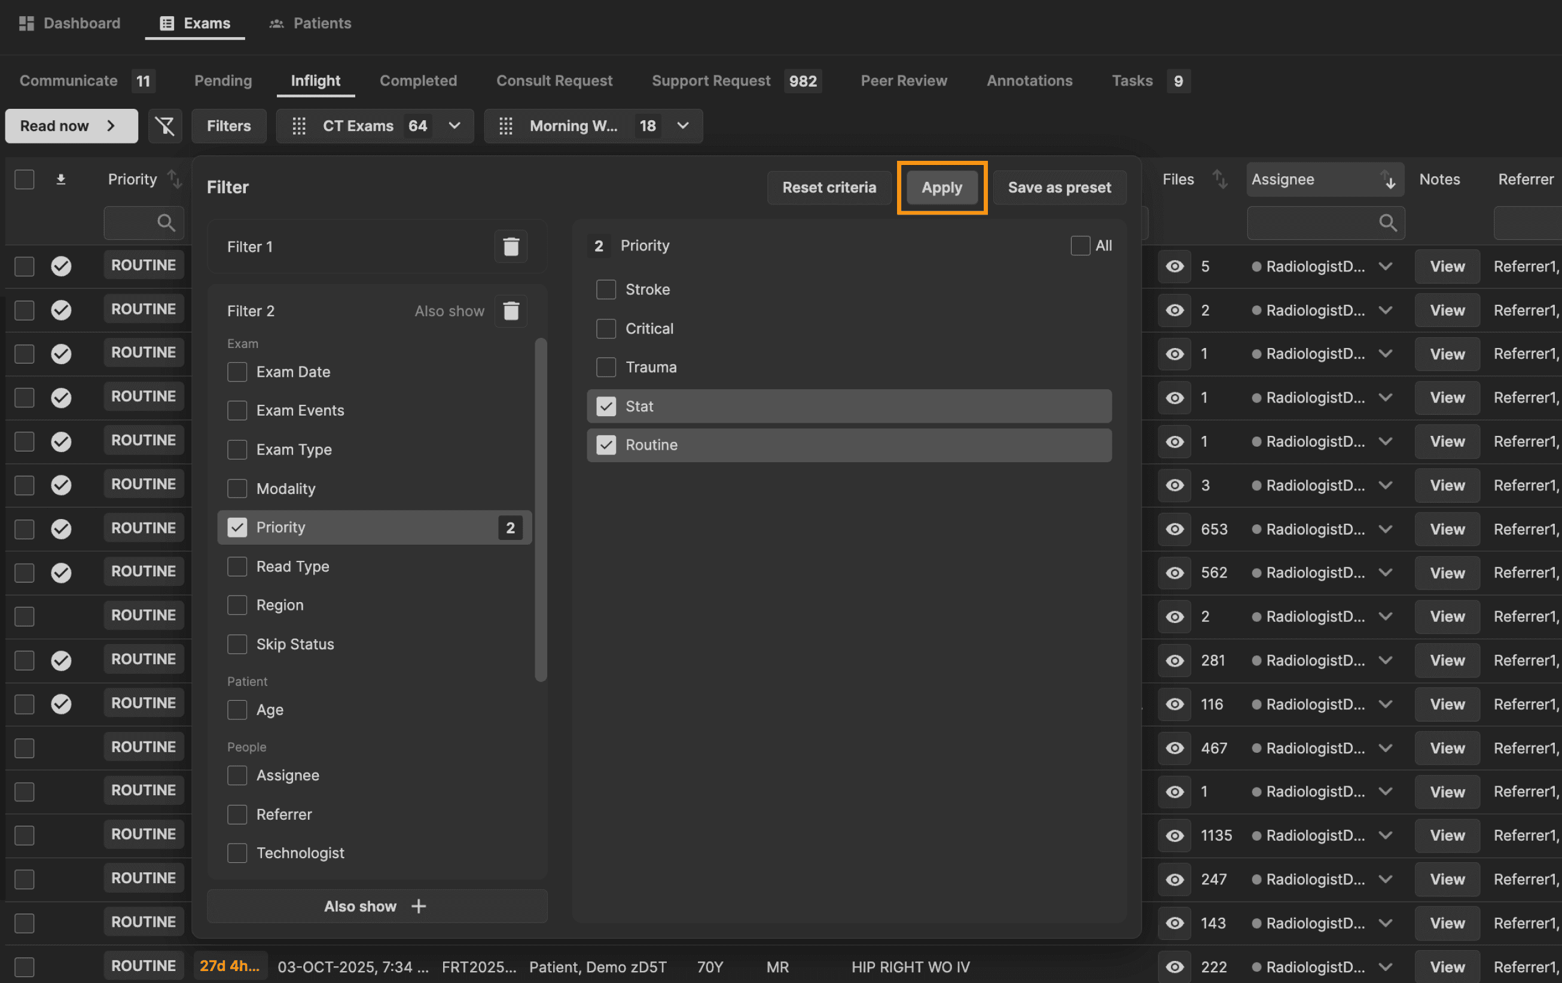Expand the CT Exams preset dropdown
Screen dimensions: 1562x983
pyautogui.click(x=454, y=126)
